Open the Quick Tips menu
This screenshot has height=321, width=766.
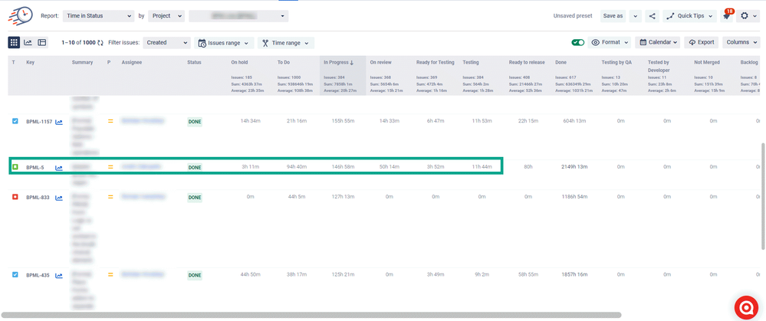click(x=689, y=16)
